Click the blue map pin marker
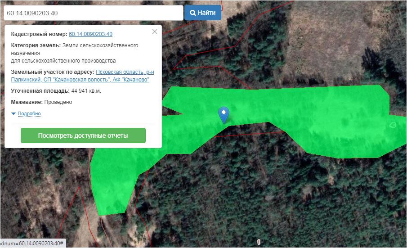This screenshot has height=248, width=407. point(224,115)
